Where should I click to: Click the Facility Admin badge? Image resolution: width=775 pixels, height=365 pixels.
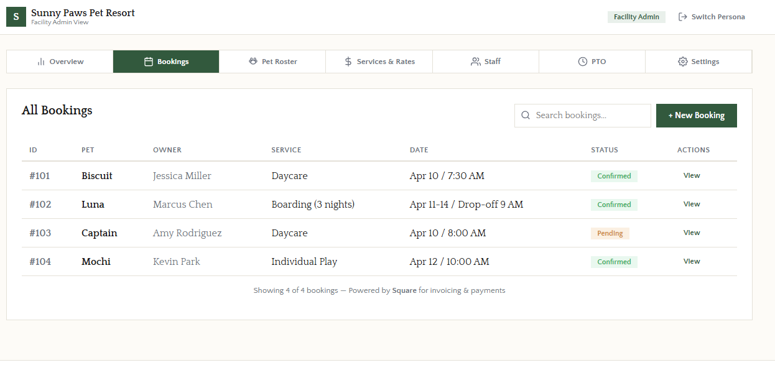pos(636,17)
